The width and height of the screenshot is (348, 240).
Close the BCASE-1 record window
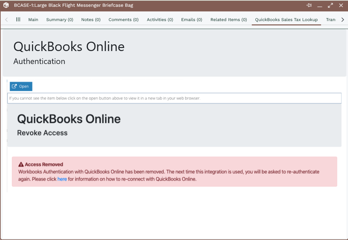click(341, 5)
